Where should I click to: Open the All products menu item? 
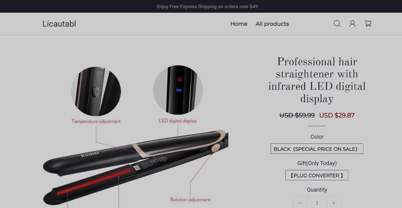[x=272, y=24]
